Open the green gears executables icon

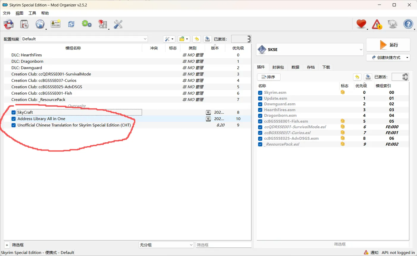pos(87,24)
